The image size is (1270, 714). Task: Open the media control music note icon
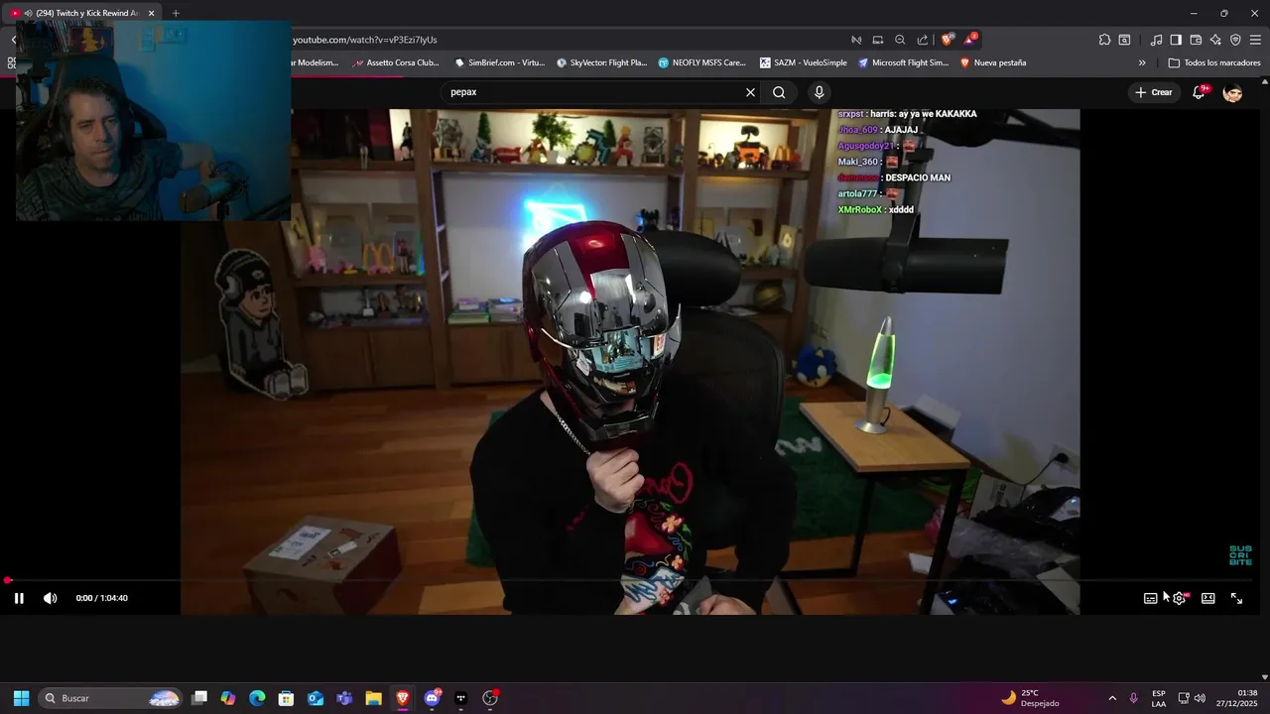pos(1156,40)
